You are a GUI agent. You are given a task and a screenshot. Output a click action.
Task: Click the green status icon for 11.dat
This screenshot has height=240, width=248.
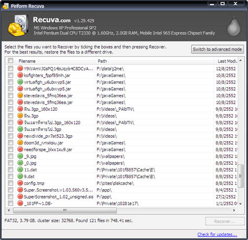[20, 169]
